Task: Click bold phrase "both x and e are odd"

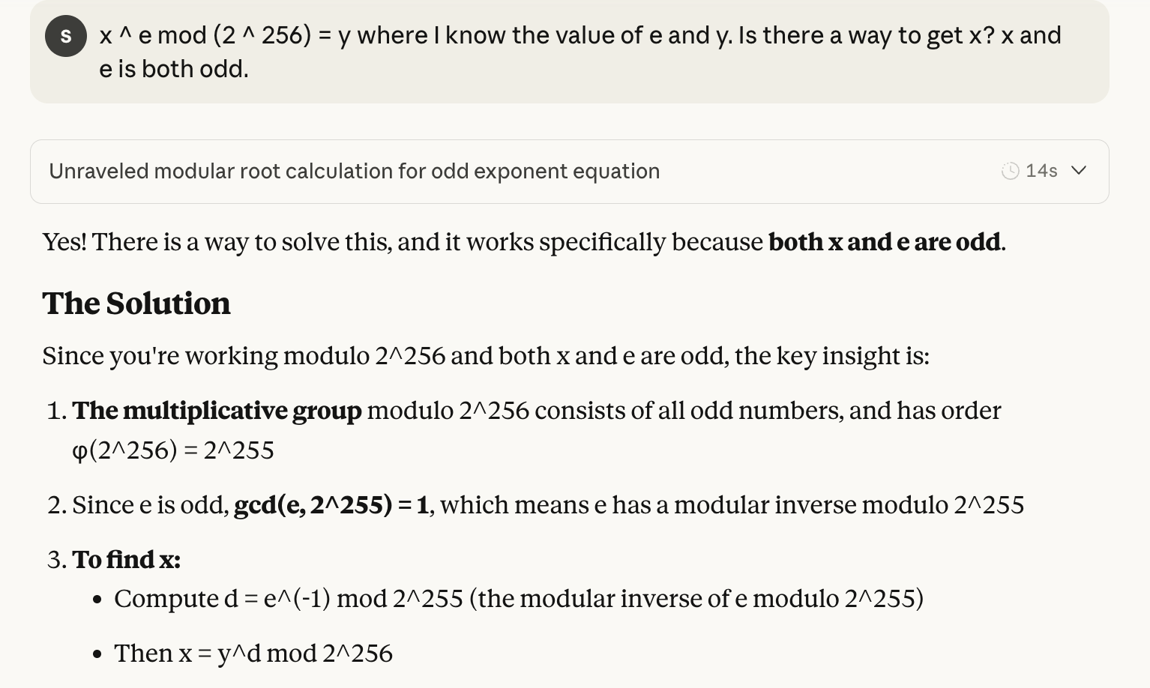Action: [885, 242]
